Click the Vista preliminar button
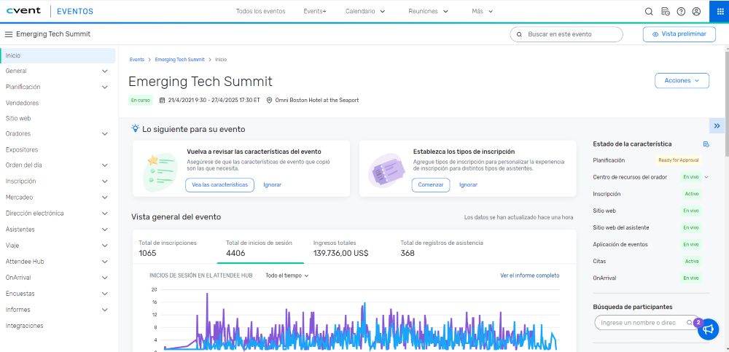Image resolution: width=729 pixels, height=352 pixels. coord(679,34)
